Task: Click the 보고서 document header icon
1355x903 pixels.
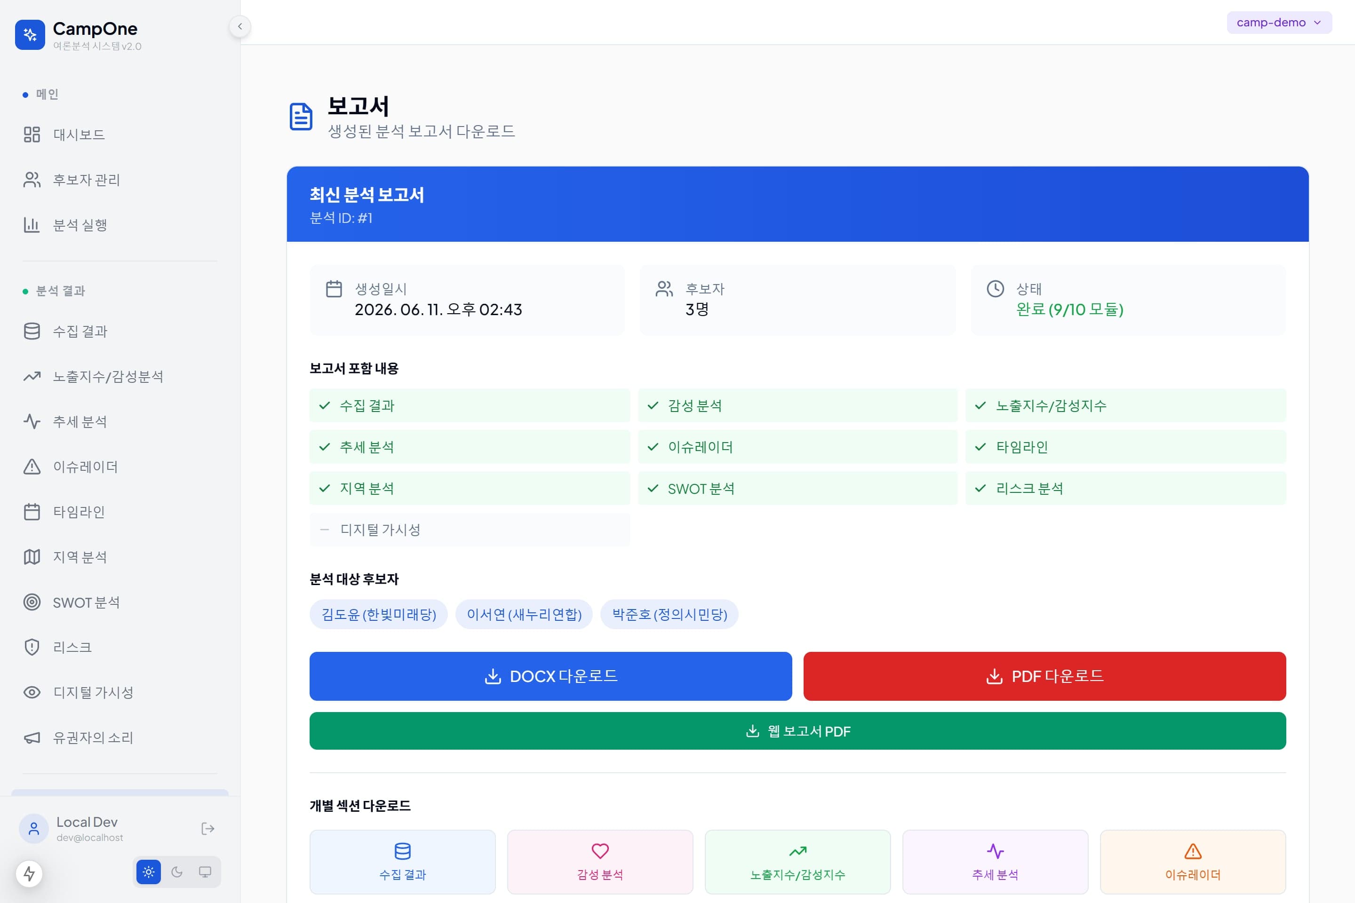Action: (301, 117)
